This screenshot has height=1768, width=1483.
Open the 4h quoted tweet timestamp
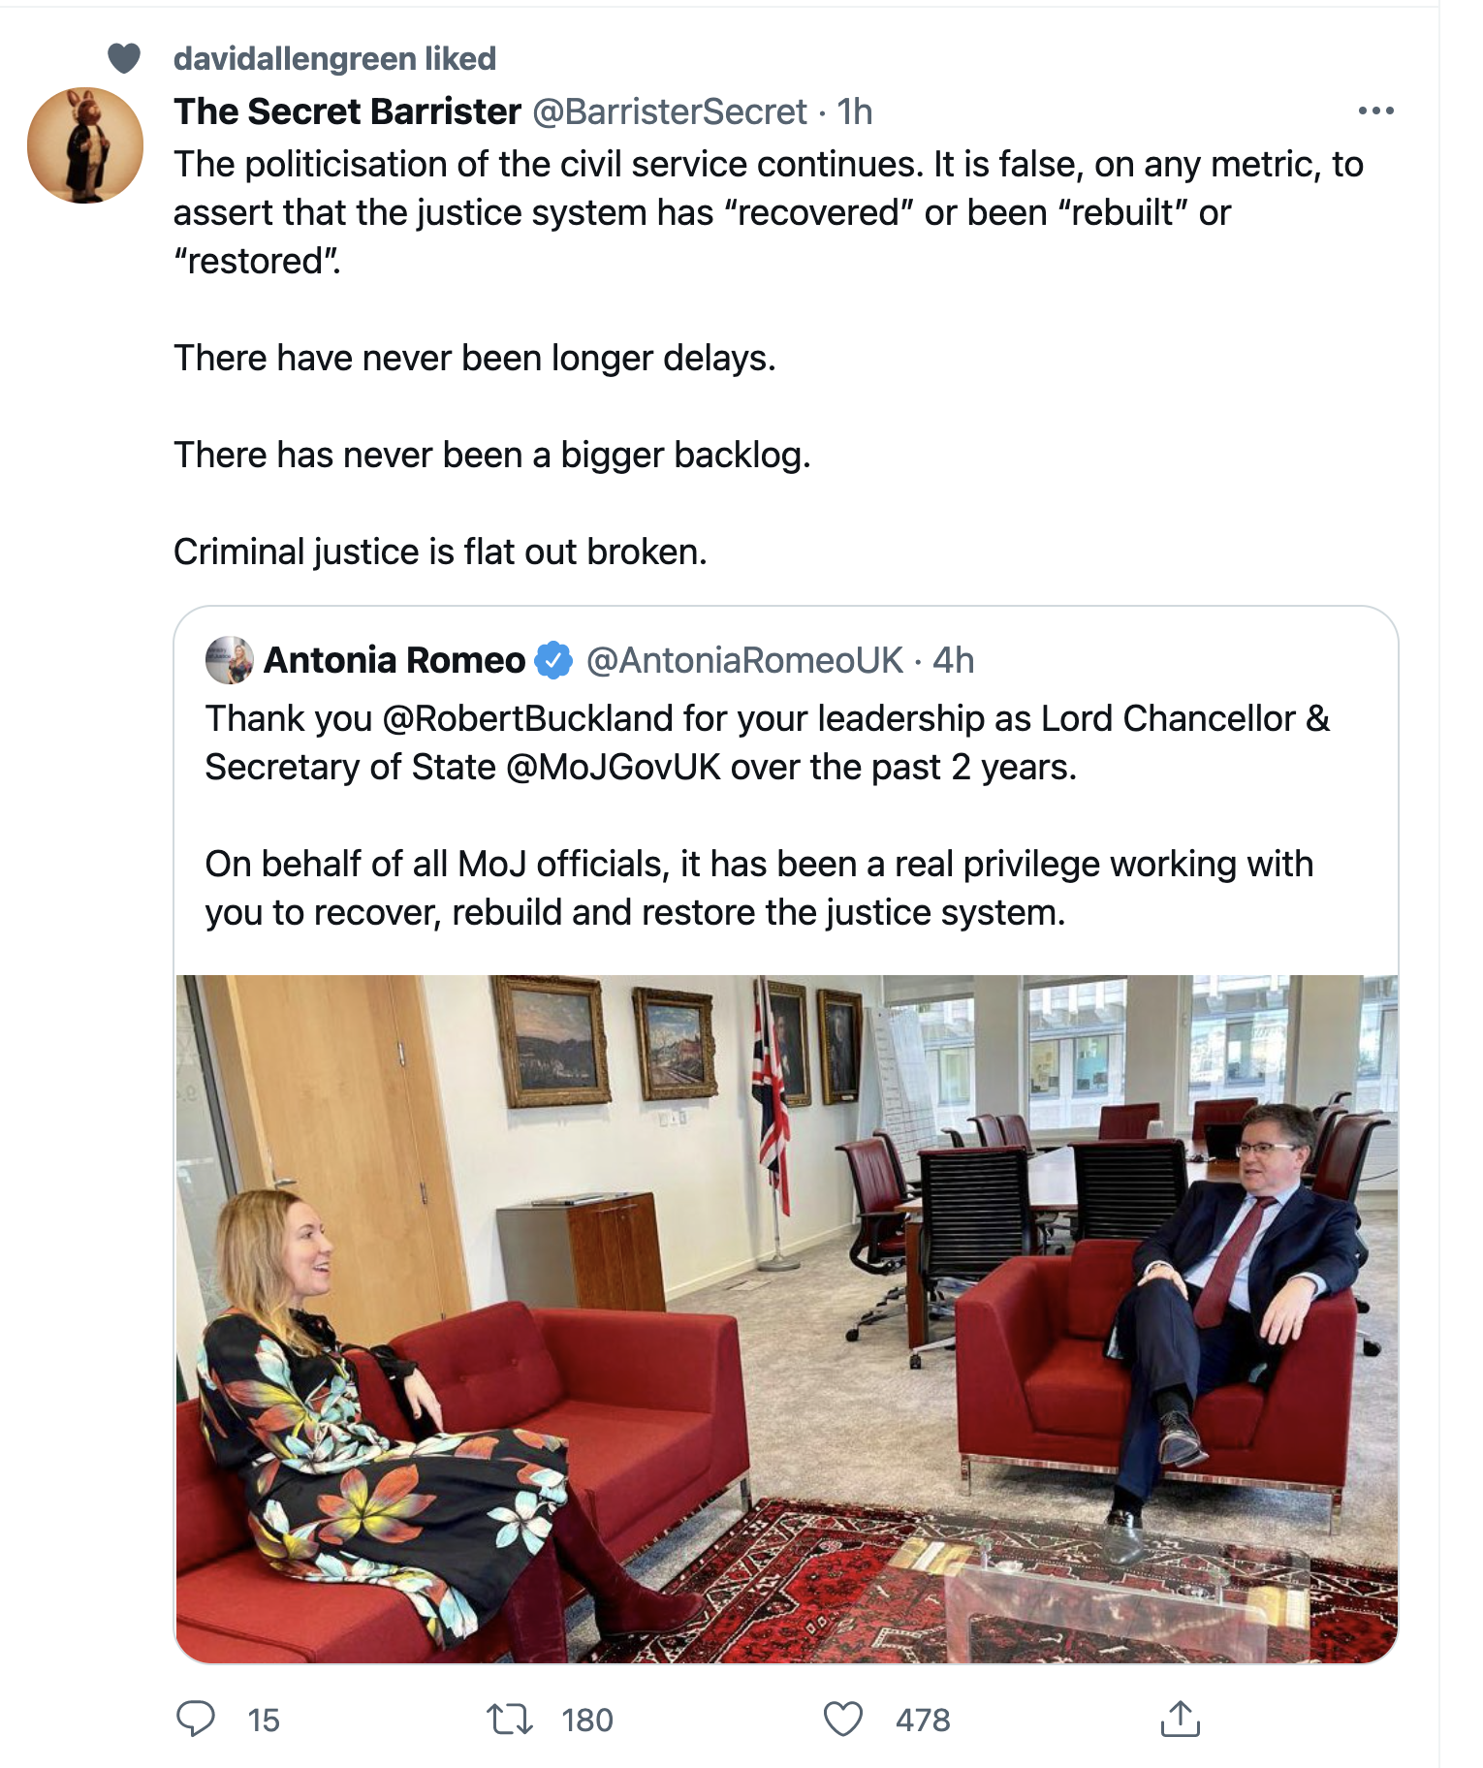tap(953, 660)
